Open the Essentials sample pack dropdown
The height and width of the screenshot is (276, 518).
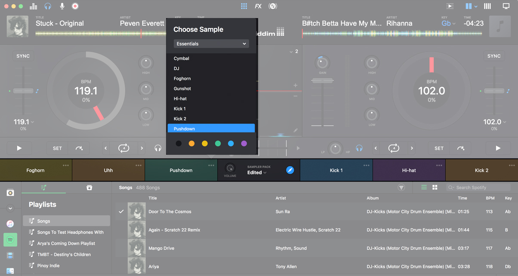pyautogui.click(x=211, y=43)
